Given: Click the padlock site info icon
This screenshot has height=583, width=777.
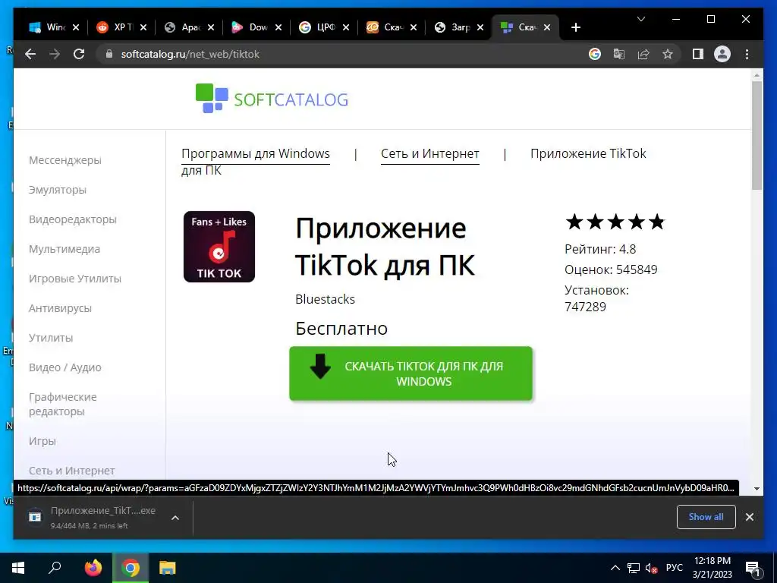Looking at the screenshot, I should click(109, 54).
